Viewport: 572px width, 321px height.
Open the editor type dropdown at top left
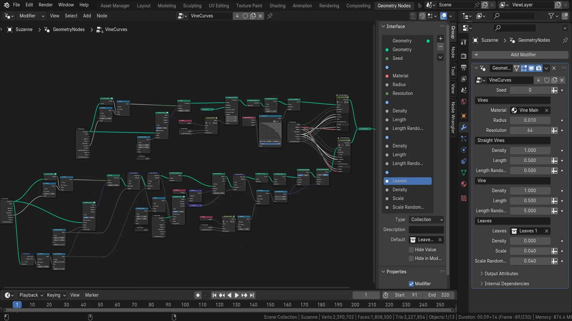coord(9,16)
